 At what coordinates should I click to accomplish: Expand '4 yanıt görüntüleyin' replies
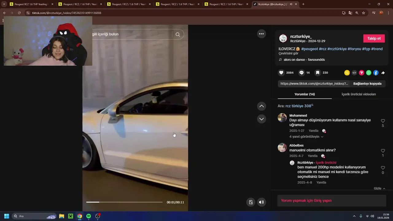click(306, 137)
